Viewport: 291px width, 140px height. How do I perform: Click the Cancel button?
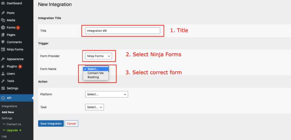[x=71, y=123]
